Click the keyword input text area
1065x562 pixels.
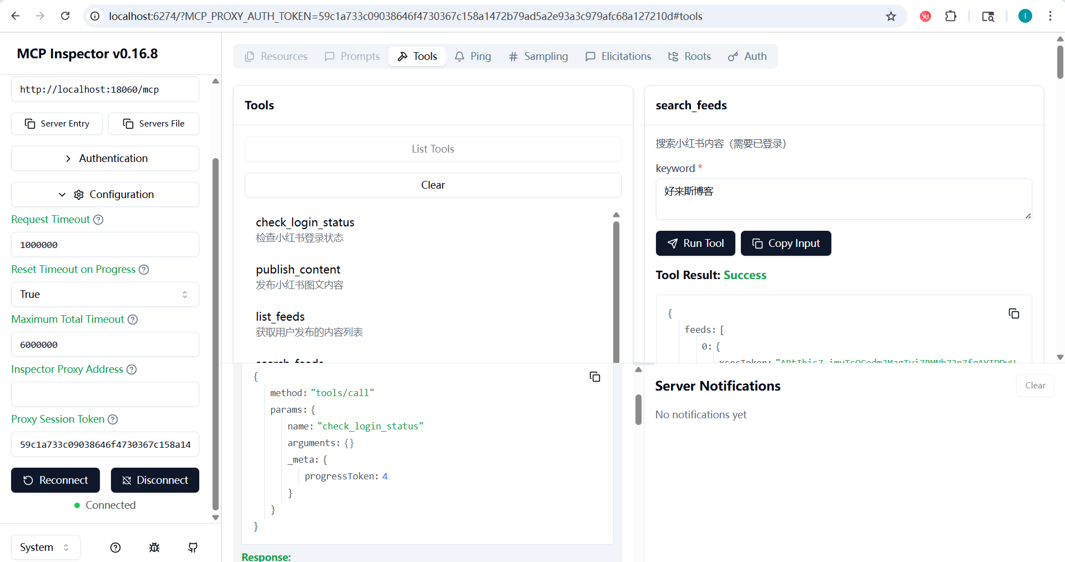[x=843, y=199]
